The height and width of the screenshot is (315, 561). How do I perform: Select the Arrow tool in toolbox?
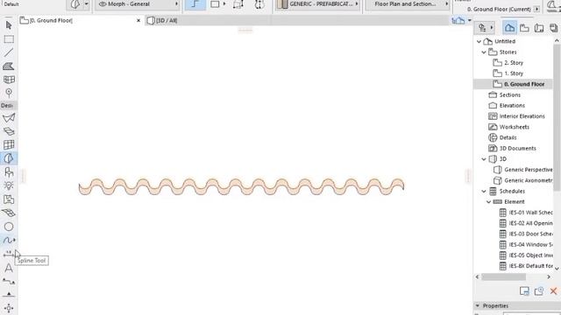9,25
